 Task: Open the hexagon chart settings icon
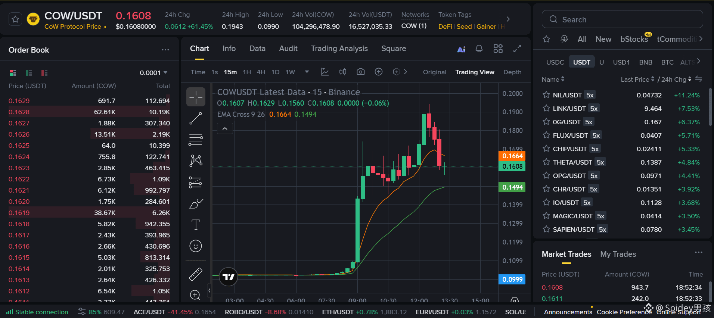coord(397,72)
